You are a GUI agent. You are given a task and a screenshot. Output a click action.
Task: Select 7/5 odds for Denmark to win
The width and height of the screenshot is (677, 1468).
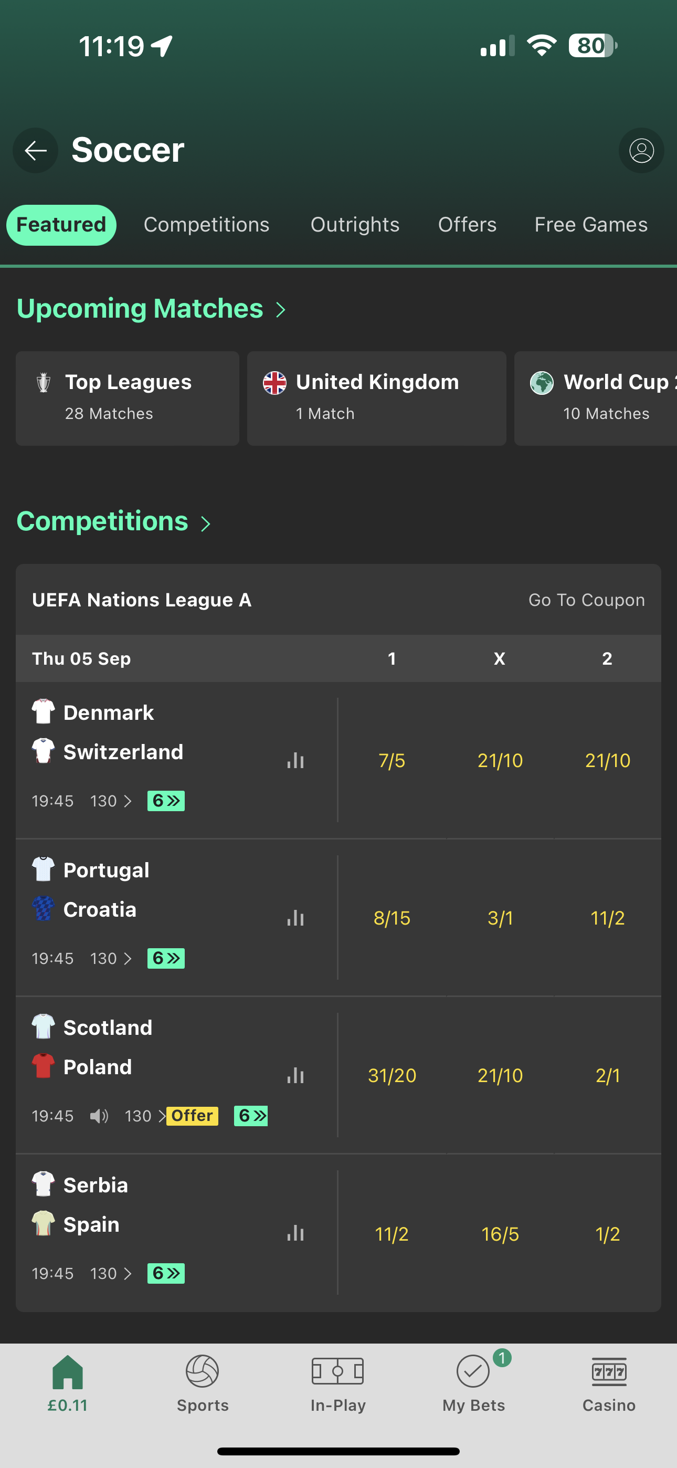tap(392, 760)
